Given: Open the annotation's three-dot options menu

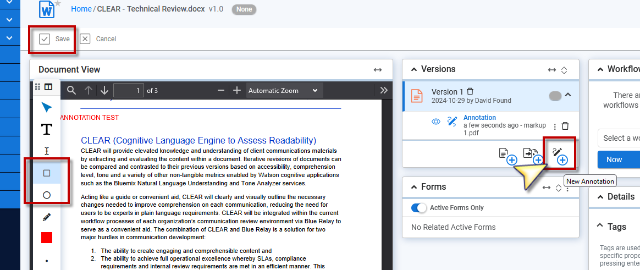Looking at the screenshot, I should pos(554,126).
